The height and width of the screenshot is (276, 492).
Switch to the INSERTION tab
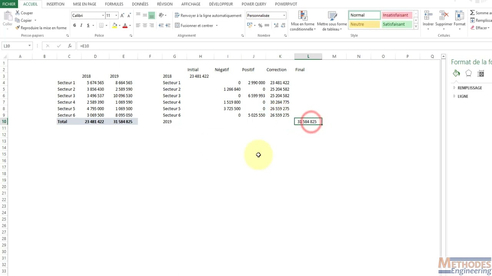(55, 4)
